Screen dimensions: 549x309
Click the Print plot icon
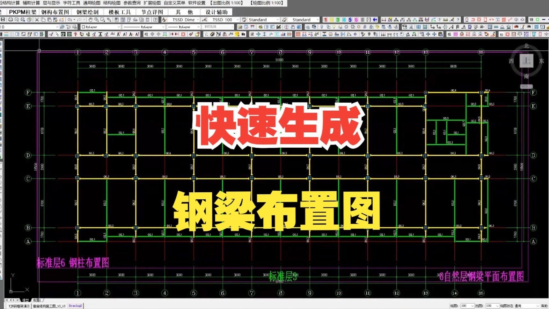tap(11, 20)
